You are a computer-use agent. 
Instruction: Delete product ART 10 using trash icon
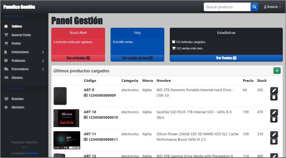click(274, 119)
